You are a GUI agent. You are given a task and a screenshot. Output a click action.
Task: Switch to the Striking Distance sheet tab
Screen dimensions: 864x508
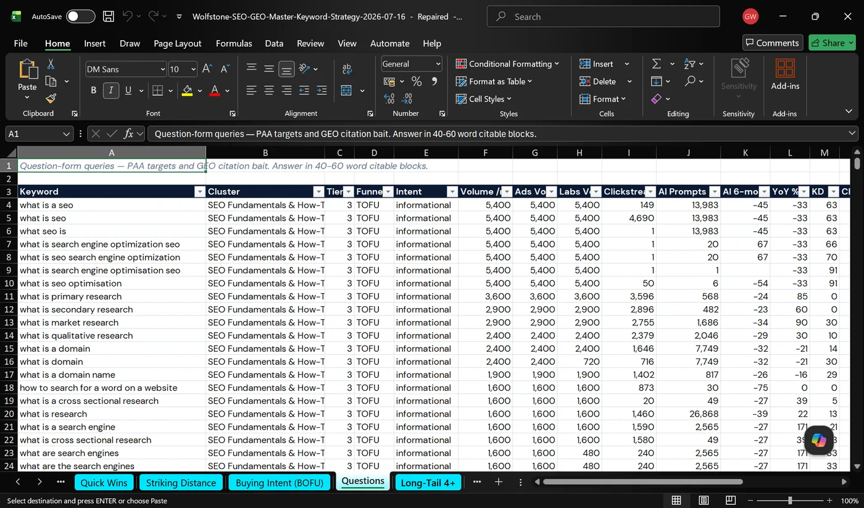click(x=181, y=483)
